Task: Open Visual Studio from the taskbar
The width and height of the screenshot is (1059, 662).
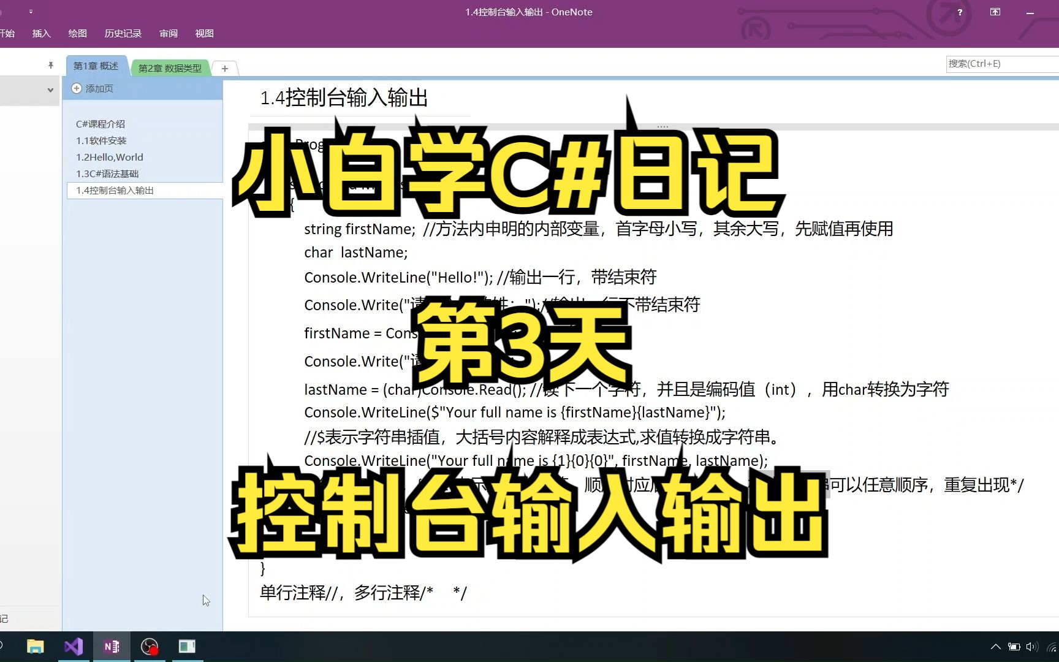Action: 74,647
